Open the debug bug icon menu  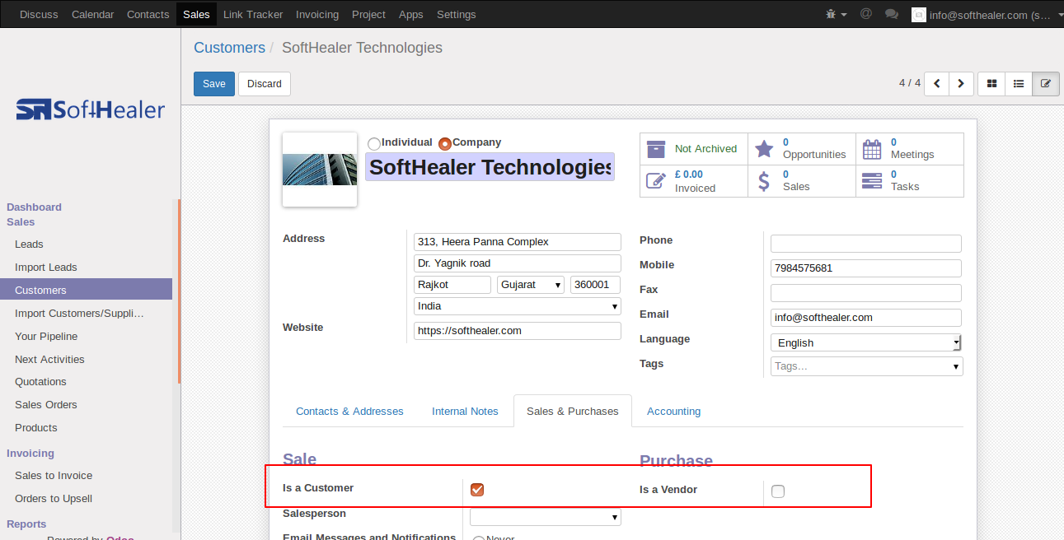(835, 14)
